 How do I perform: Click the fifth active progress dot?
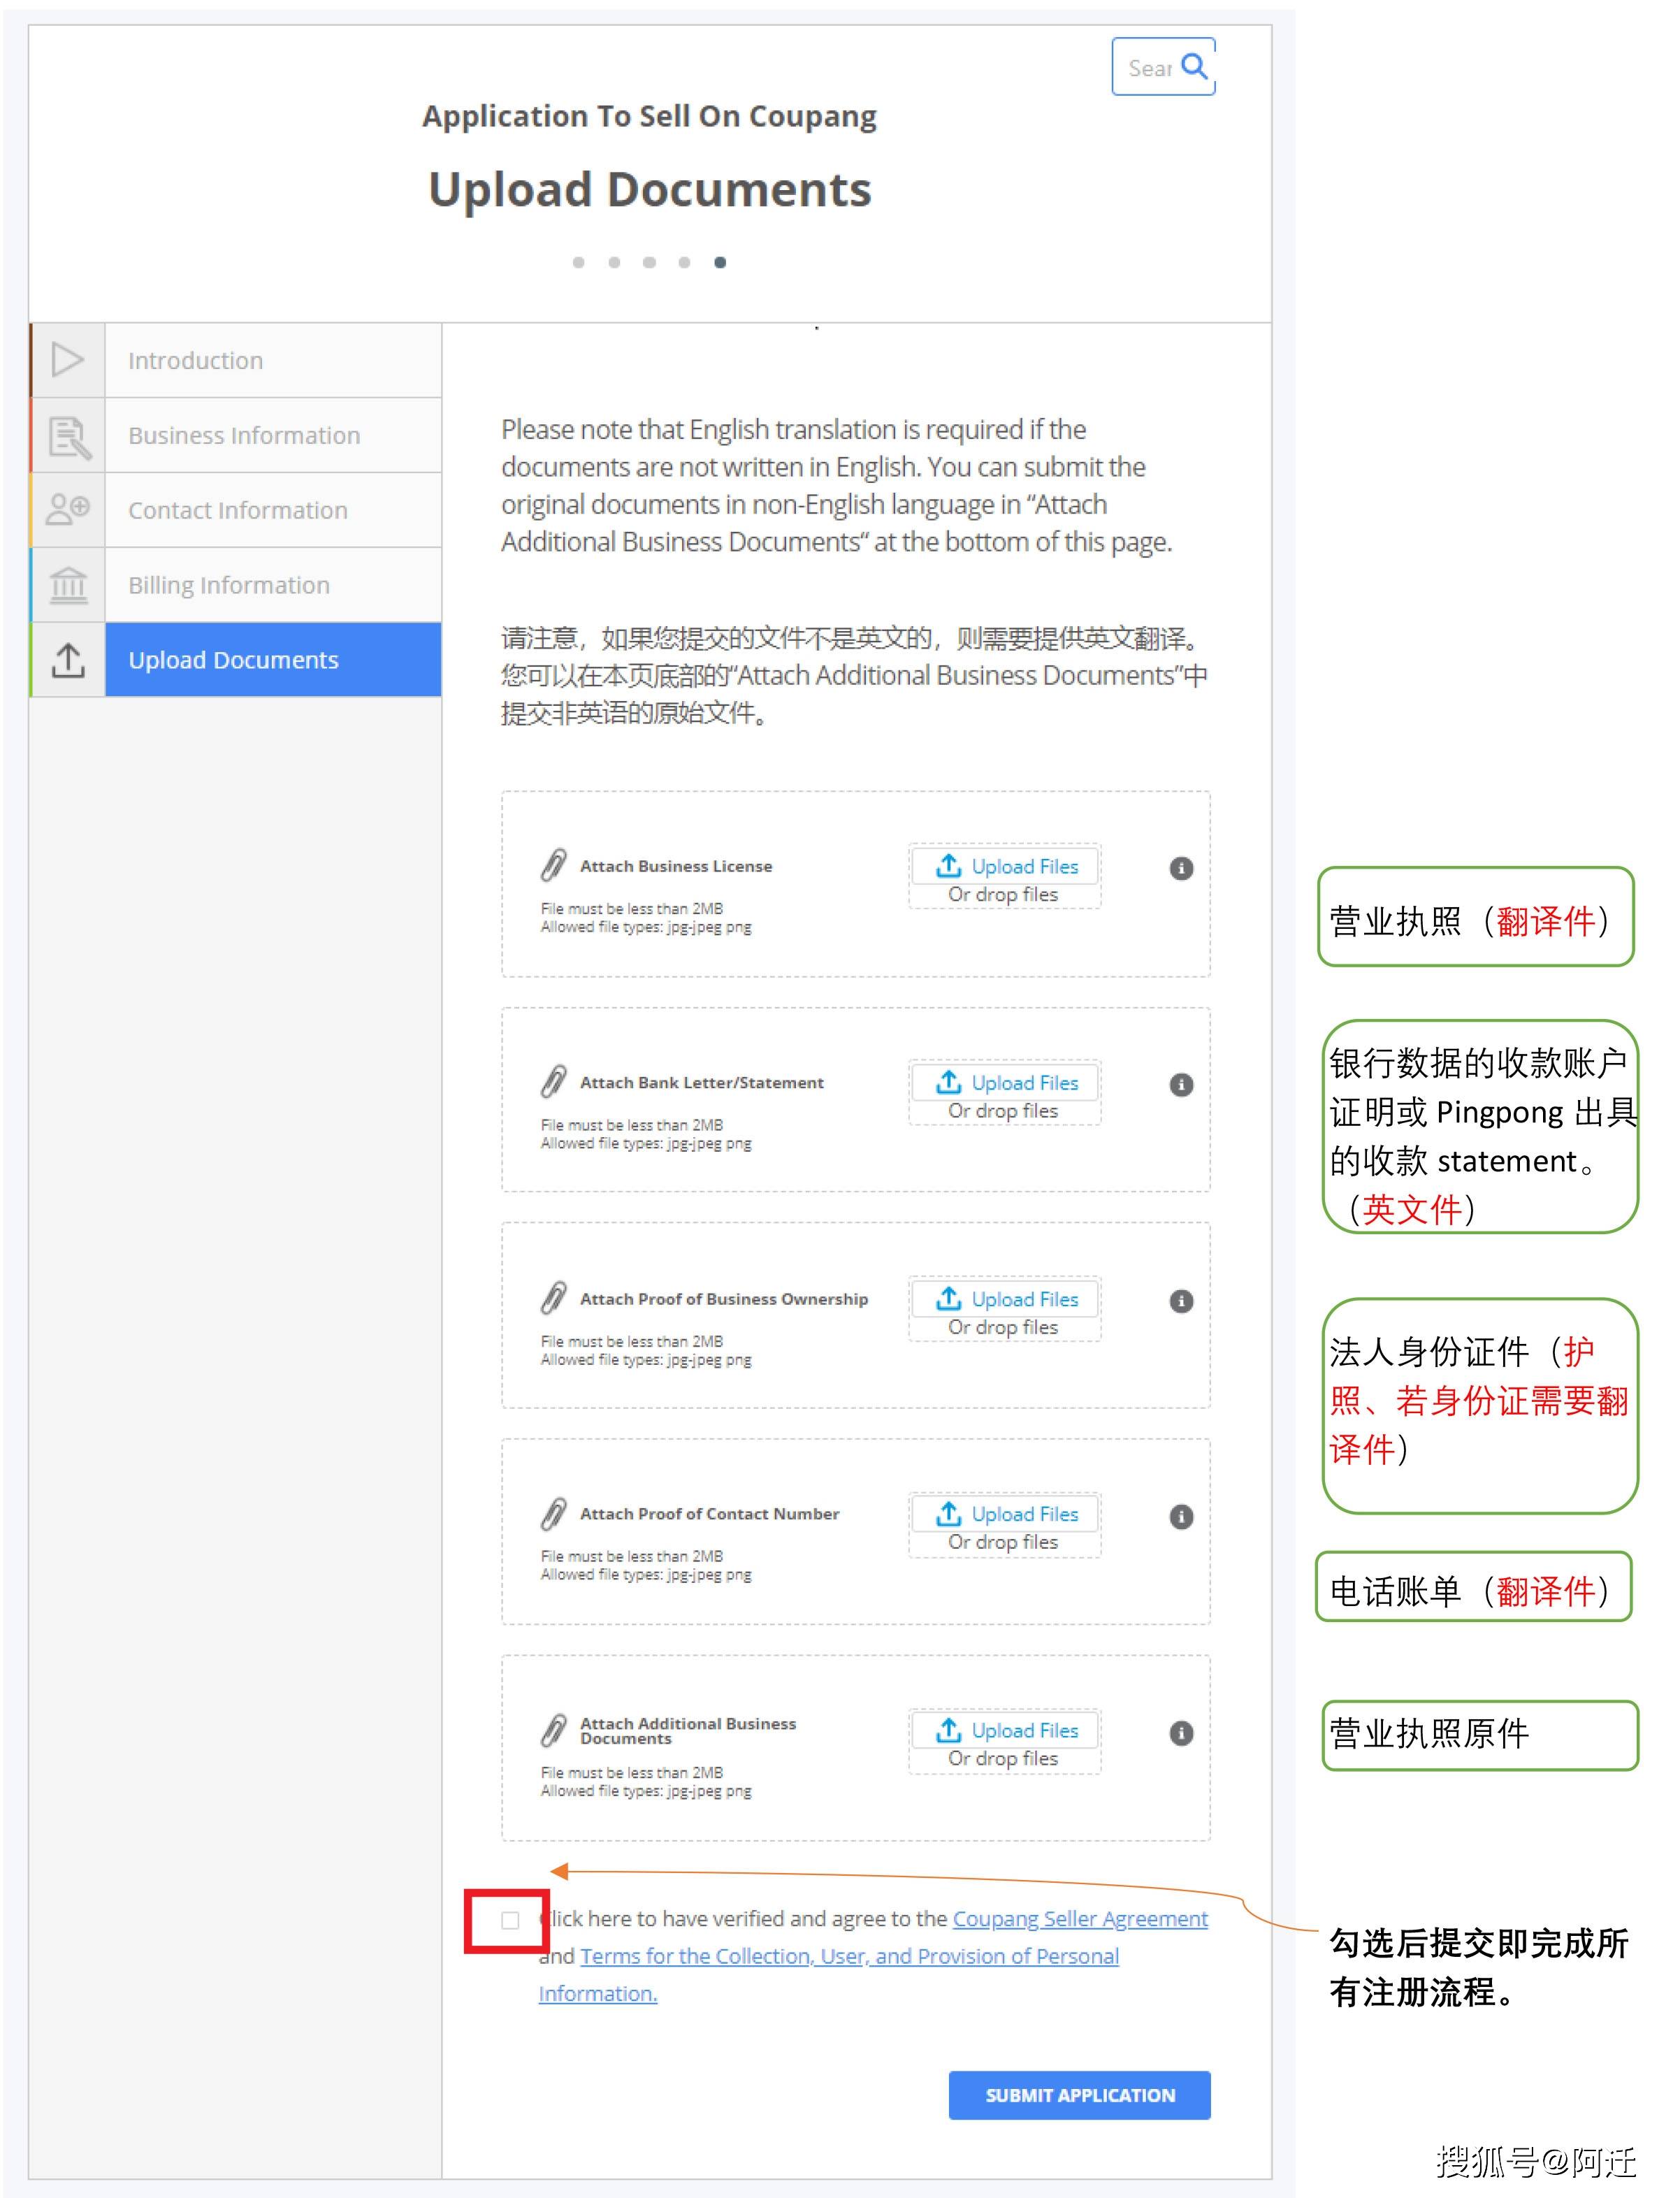(x=720, y=262)
